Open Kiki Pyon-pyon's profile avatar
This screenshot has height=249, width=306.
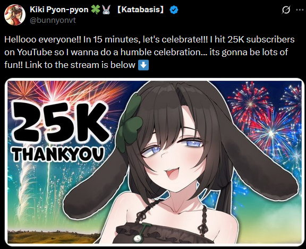coord(15,15)
